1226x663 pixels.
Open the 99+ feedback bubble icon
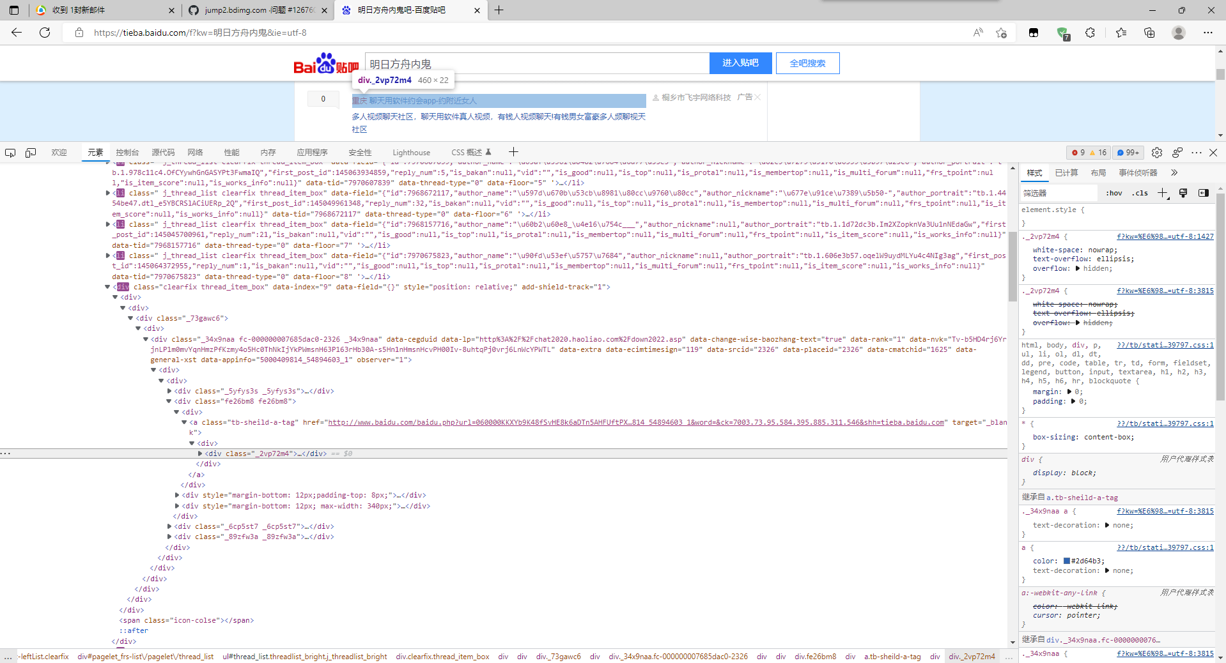coord(1128,153)
